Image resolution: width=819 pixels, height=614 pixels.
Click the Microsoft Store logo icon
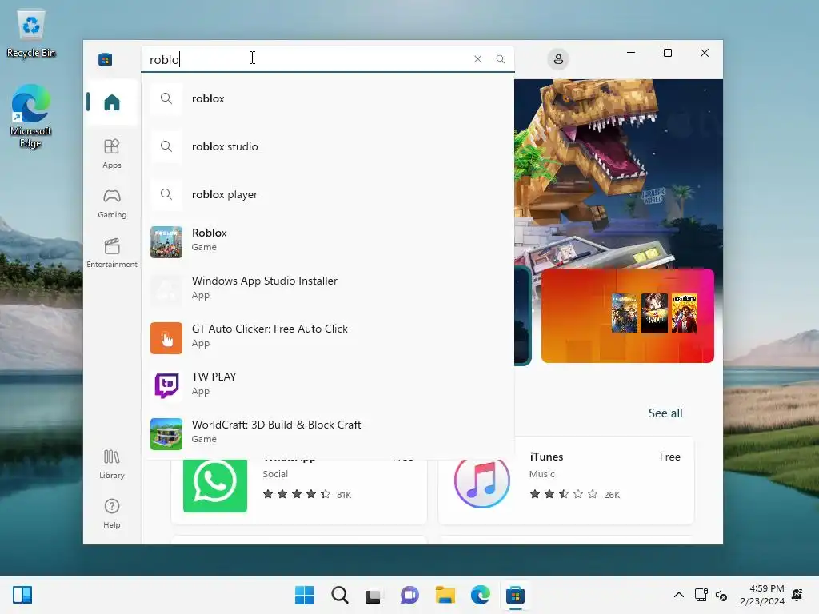tap(105, 59)
